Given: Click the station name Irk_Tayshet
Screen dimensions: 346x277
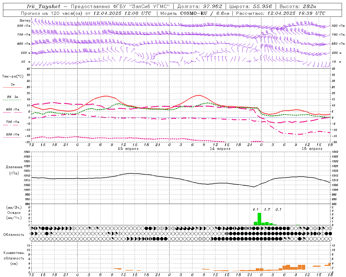Looking at the screenshot, I should [x=44, y=6].
